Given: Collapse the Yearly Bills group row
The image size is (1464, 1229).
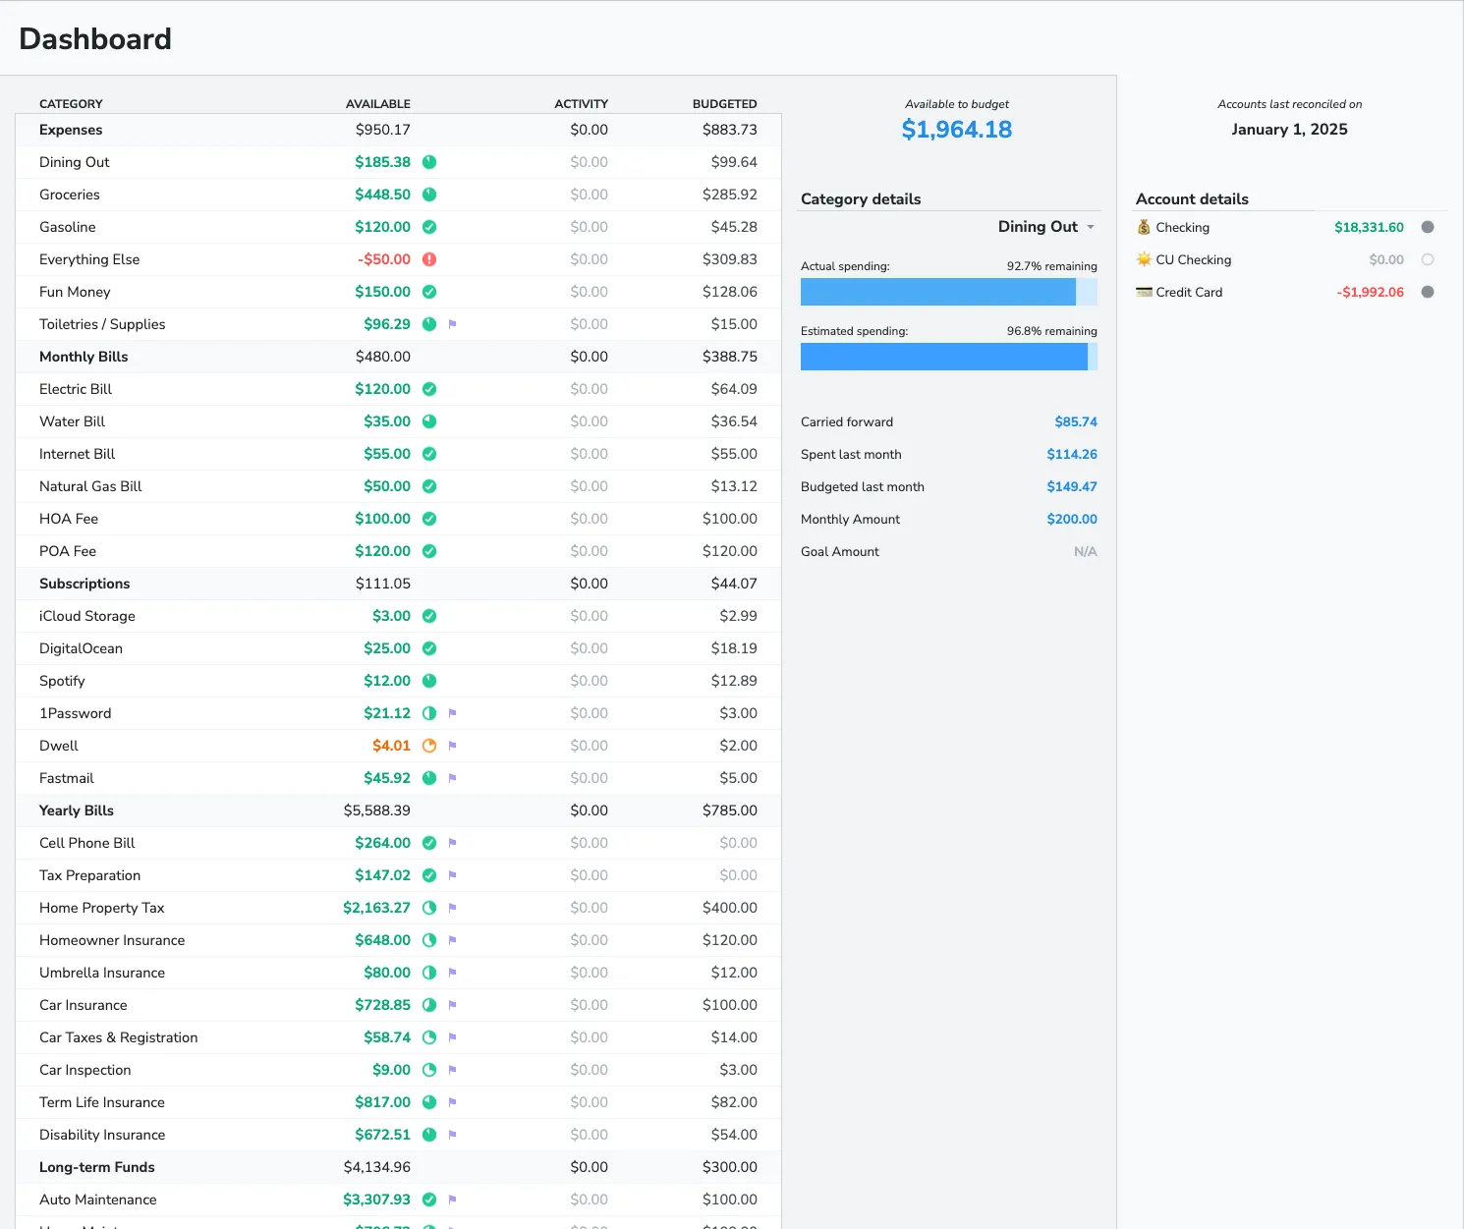Looking at the screenshot, I should point(76,810).
